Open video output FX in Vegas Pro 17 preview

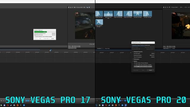point(72,7)
